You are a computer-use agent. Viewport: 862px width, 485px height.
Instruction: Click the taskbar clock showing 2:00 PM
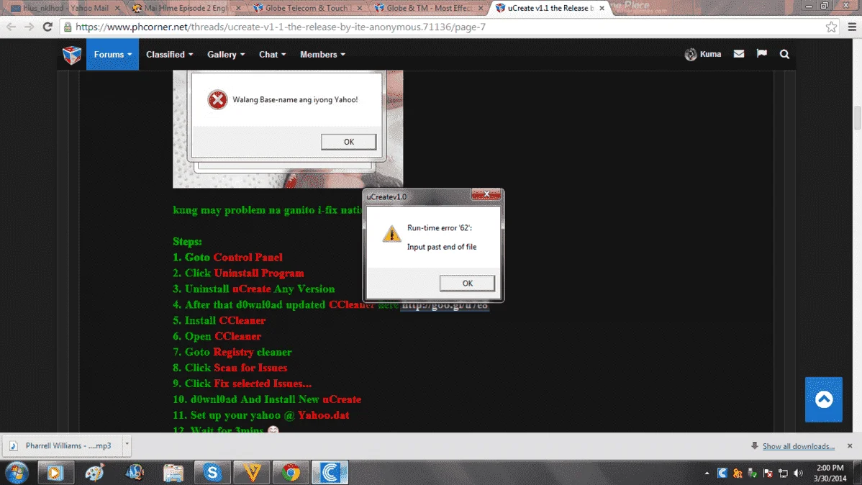[830, 473]
